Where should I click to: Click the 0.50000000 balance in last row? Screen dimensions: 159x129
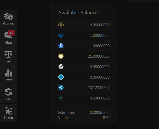pyautogui.click(x=100, y=98)
